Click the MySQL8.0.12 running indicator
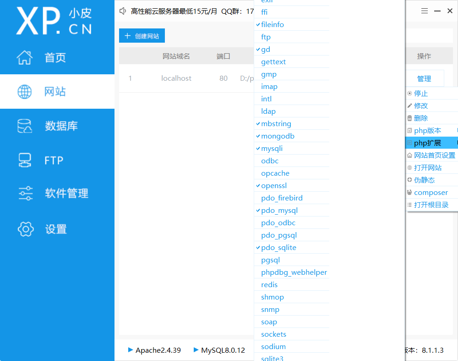The image size is (458, 361). coord(219,350)
